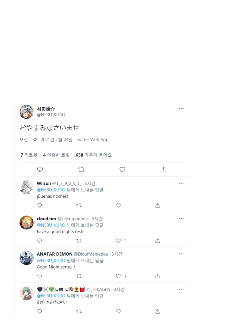Viewport: 231px width, 328px height.
Task: View the 7 리트윗 list
Action: tap(29, 155)
